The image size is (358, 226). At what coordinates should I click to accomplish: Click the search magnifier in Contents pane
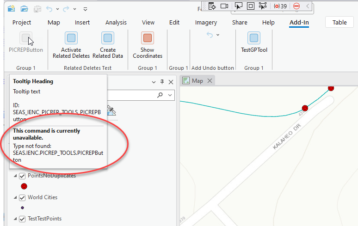160,95
